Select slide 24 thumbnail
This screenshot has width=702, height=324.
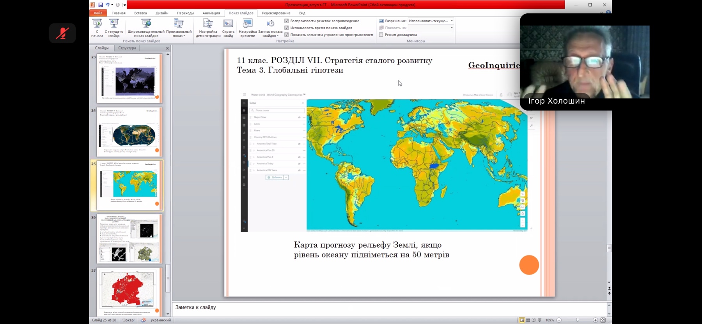(x=130, y=132)
